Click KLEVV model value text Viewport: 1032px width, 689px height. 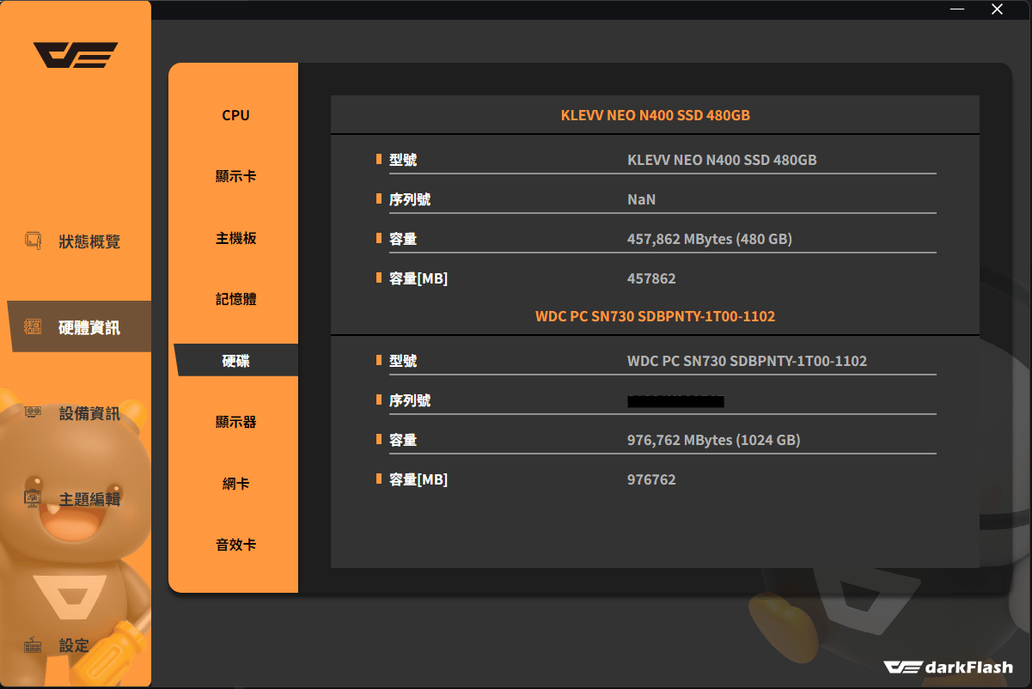722,160
